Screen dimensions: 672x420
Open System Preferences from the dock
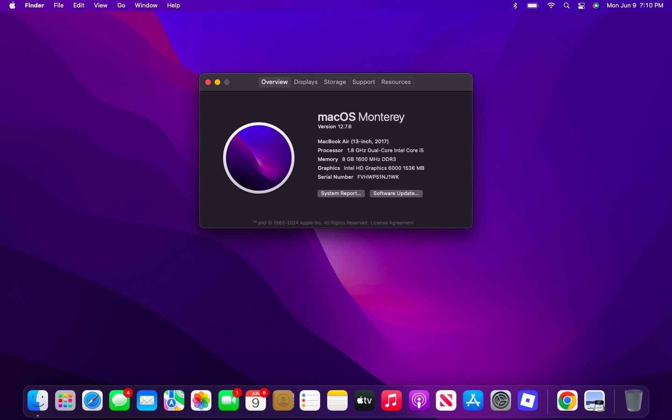501,400
